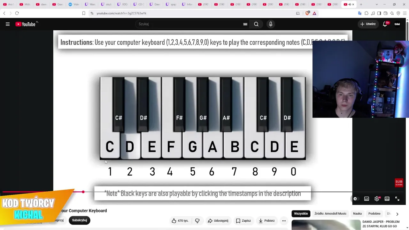Viewport: 409px width, 230px height.
Task: Open the Brave Wallet toolbar icon
Action: (385, 13)
